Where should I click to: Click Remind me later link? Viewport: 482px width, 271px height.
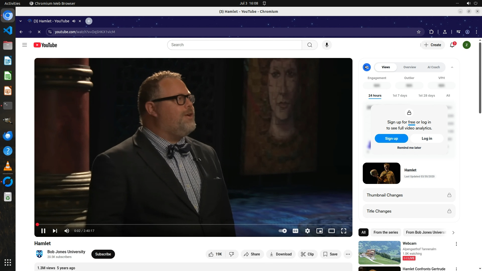tap(409, 148)
